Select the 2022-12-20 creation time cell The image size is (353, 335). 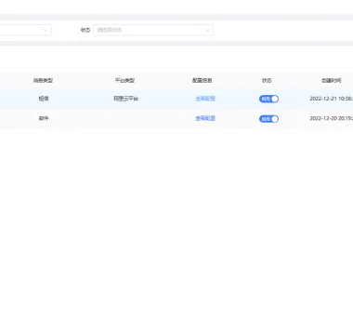(x=331, y=118)
